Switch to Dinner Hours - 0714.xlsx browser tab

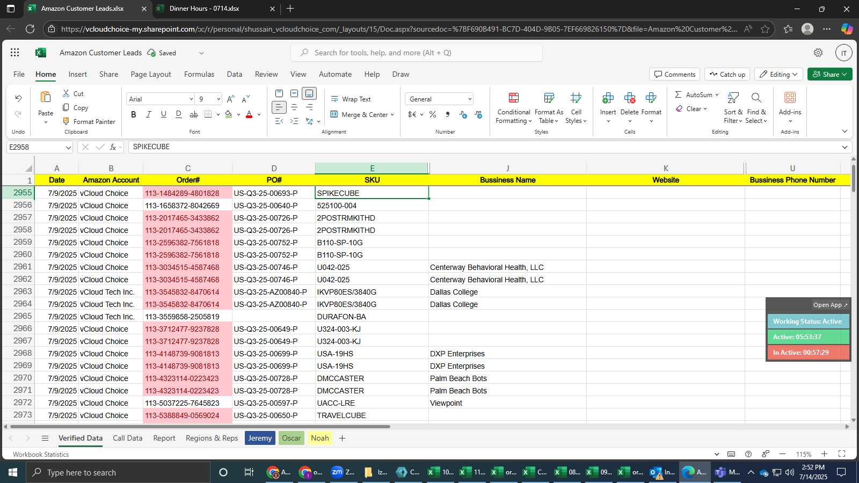(205, 9)
